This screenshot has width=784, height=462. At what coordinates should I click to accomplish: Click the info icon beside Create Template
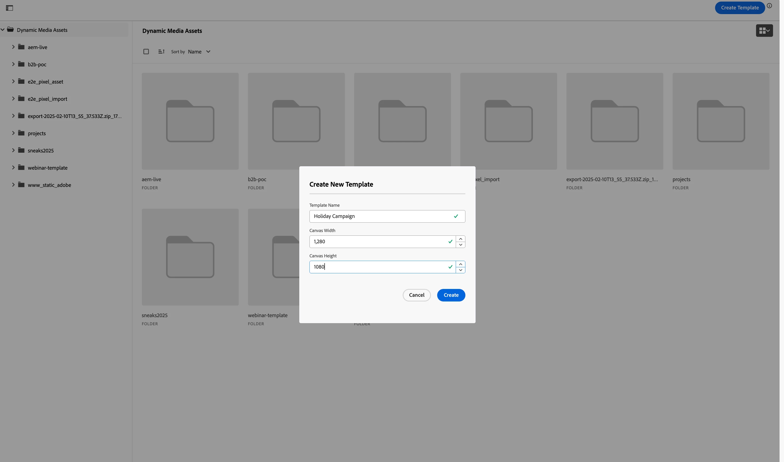[773, 5]
